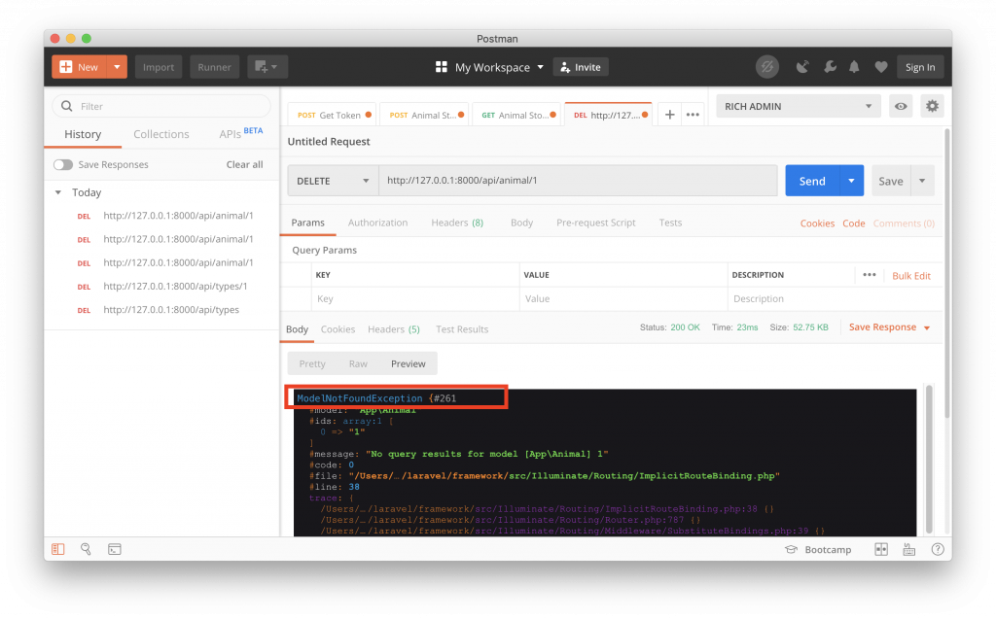Open the response Cookies tab

(x=338, y=328)
